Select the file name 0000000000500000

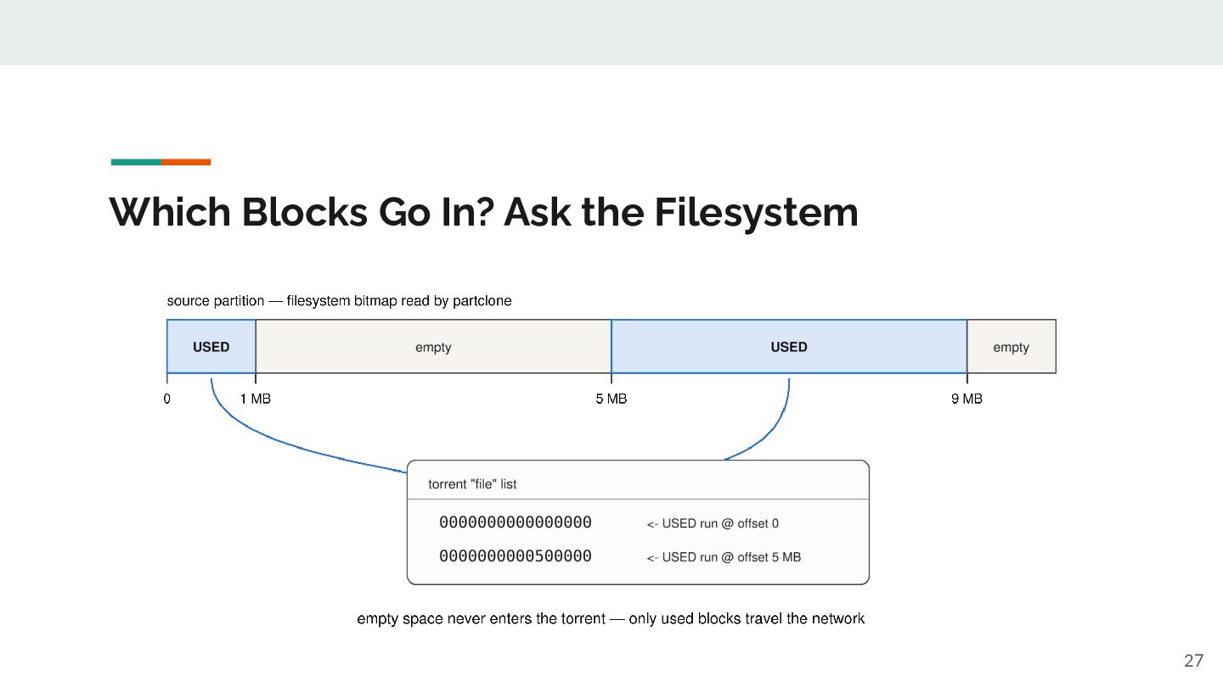[516, 556]
